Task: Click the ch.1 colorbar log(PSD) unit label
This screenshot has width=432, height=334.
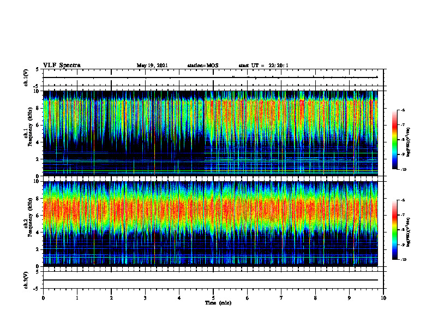Action: click(x=409, y=142)
